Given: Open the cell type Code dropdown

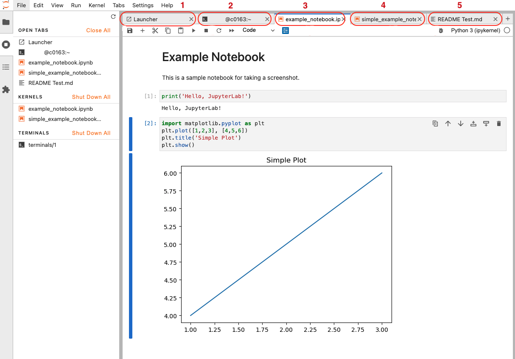Looking at the screenshot, I should pos(258,31).
